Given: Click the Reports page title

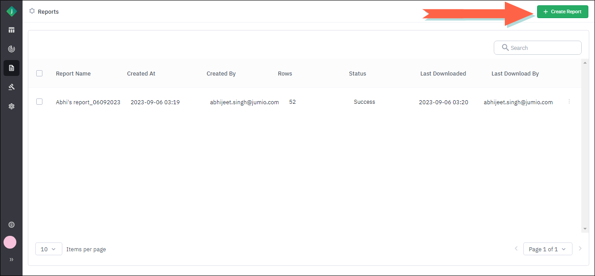Looking at the screenshot, I should coord(48,11).
